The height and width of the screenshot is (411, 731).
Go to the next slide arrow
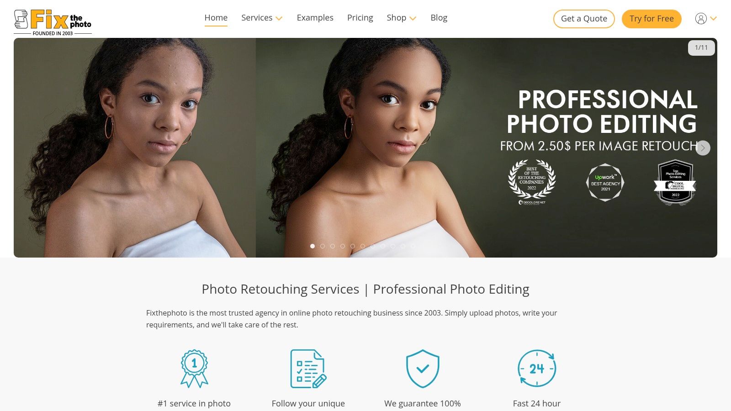(x=703, y=148)
